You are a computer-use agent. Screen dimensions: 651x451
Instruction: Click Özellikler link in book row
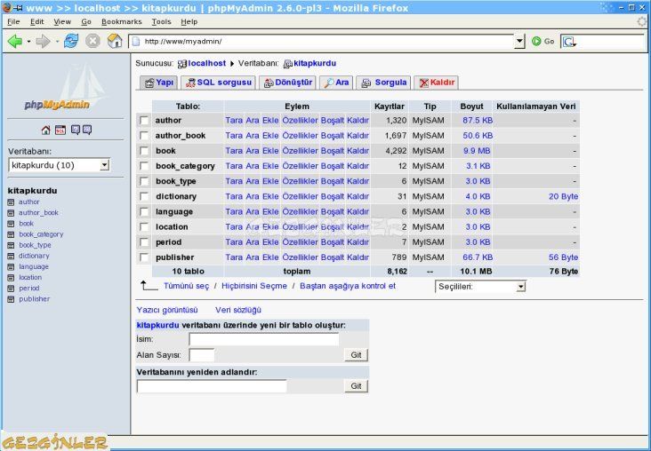pos(300,151)
